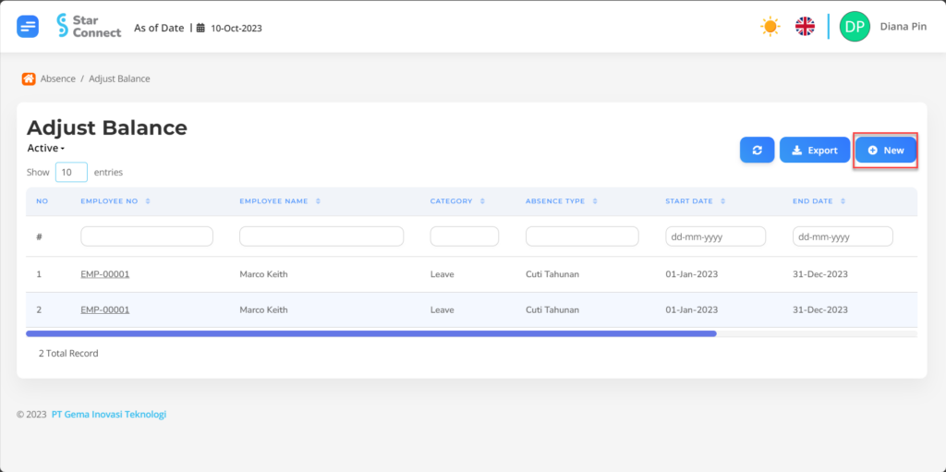Open the blue hamburger menu icon

pos(28,27)
